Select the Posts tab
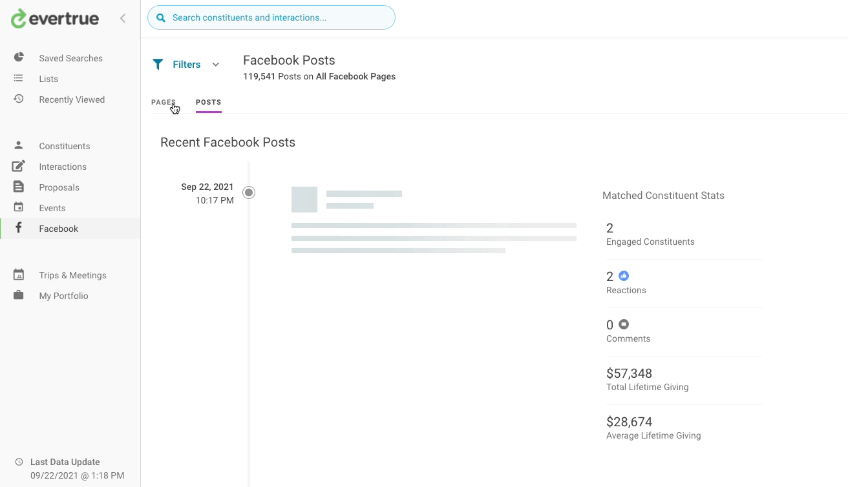Viewport: 848px width, 487px height. [x=208, y=102]
